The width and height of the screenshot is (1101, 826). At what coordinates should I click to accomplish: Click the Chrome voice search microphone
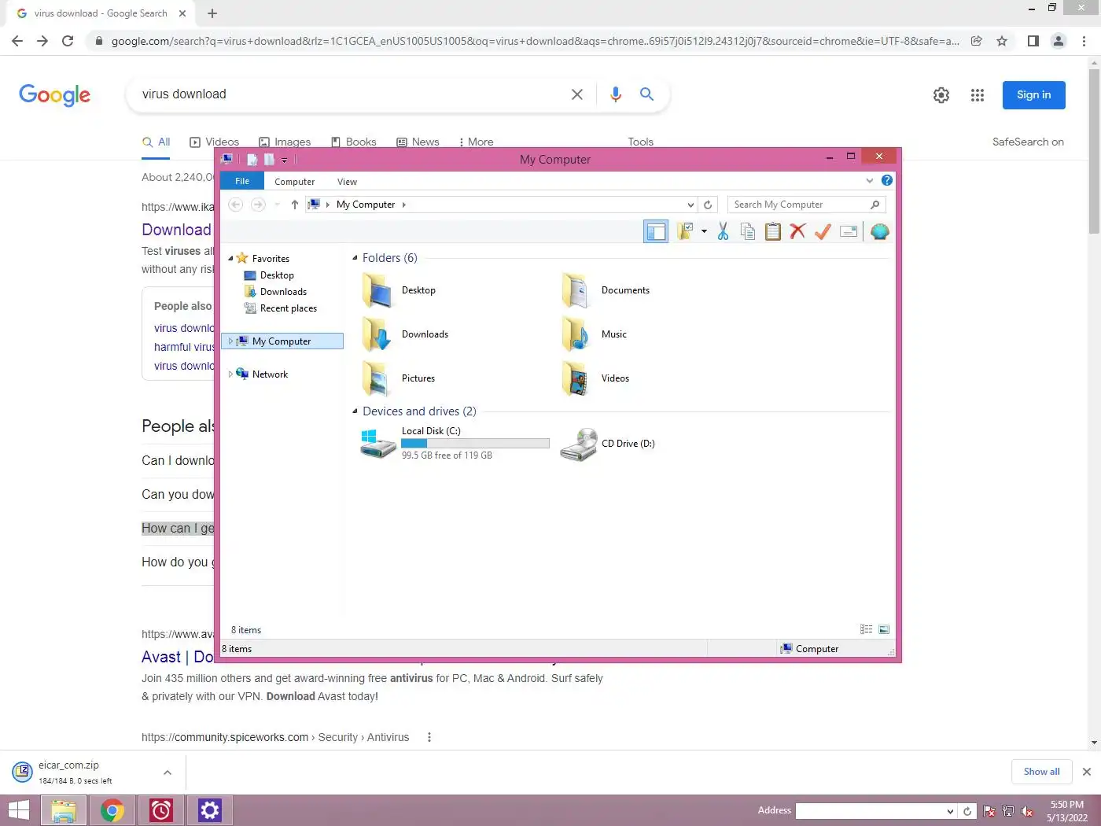pos(616,94)
